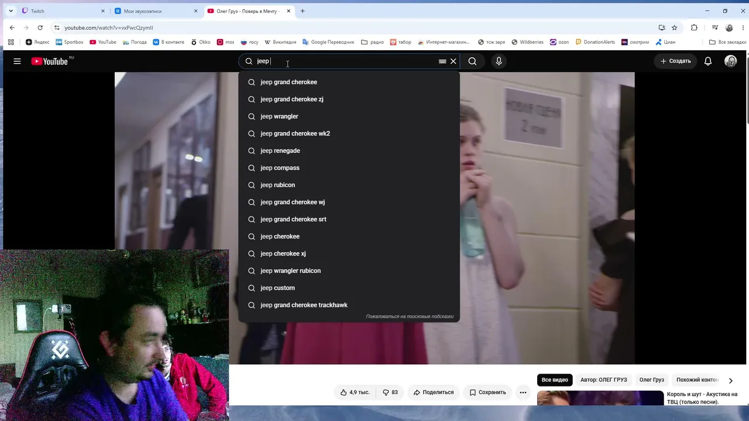
Task: Select the "Олег Груз" filter chip
Action: tap(652, 380)
